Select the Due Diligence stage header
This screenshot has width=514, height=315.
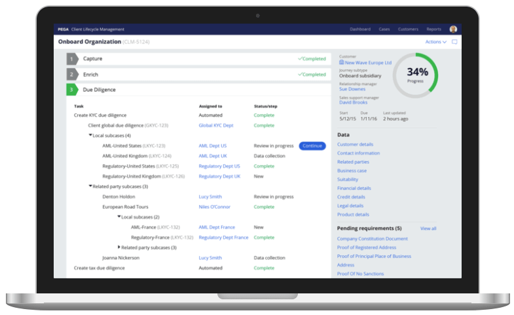click(x=198, y=90)
